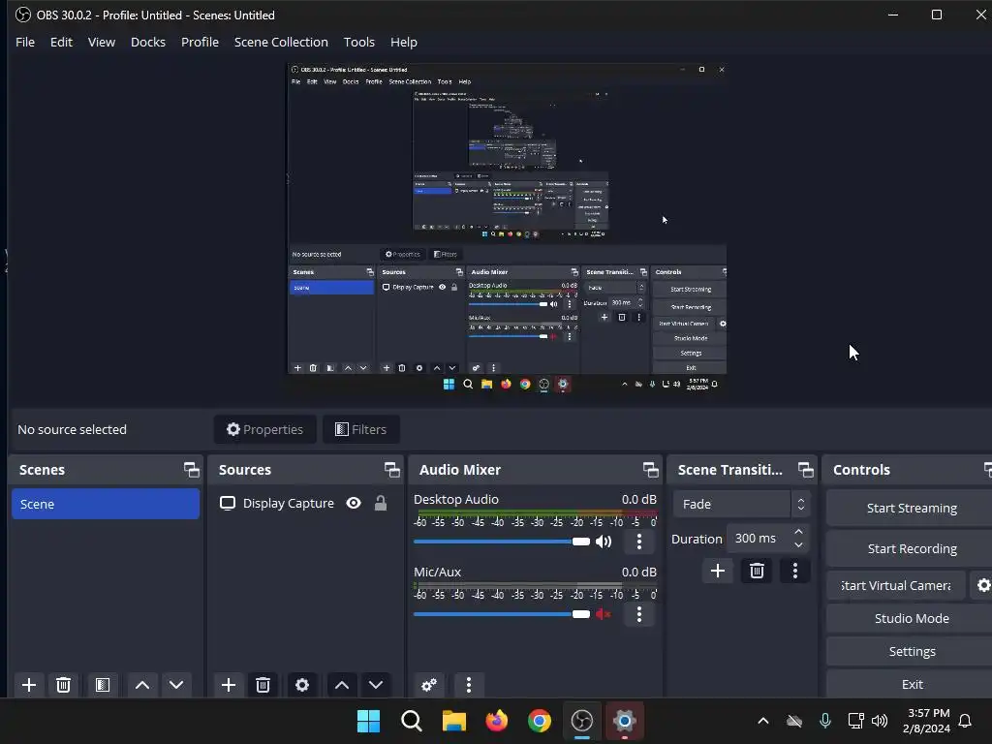Click Start Streaming button

tap(911, 508)
